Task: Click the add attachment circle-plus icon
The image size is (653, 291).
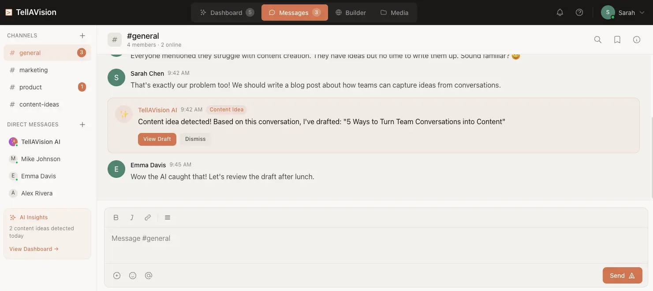Action: 117,276
